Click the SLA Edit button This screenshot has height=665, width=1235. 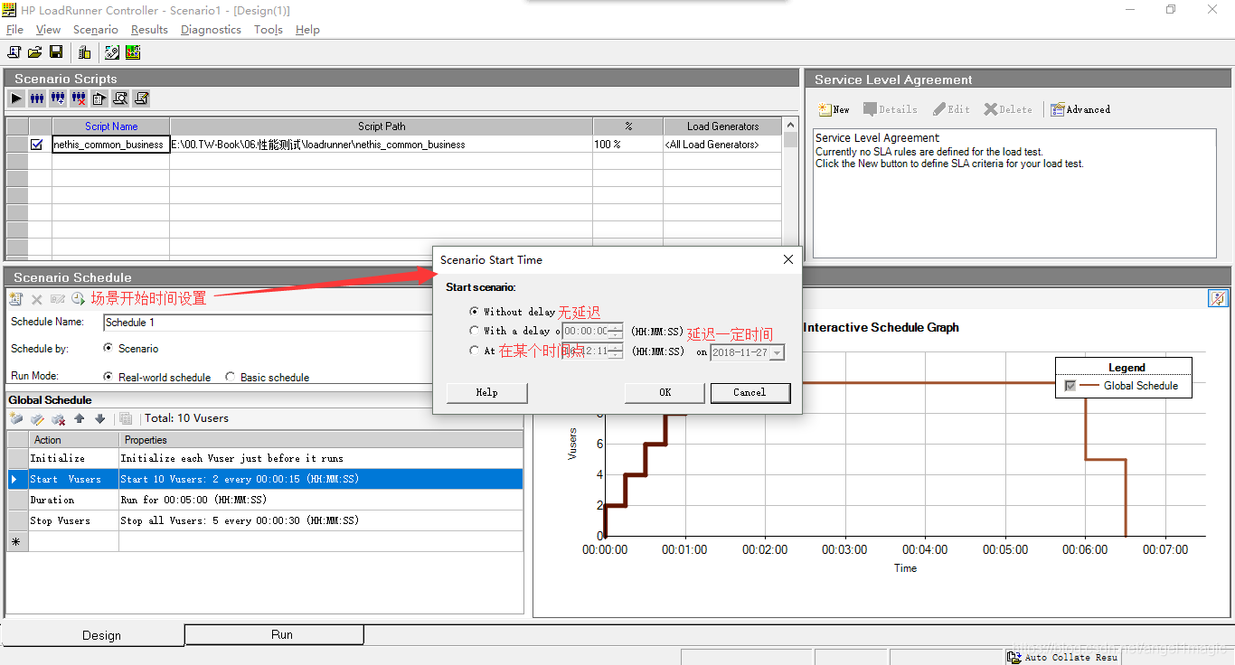coord(951,109)
